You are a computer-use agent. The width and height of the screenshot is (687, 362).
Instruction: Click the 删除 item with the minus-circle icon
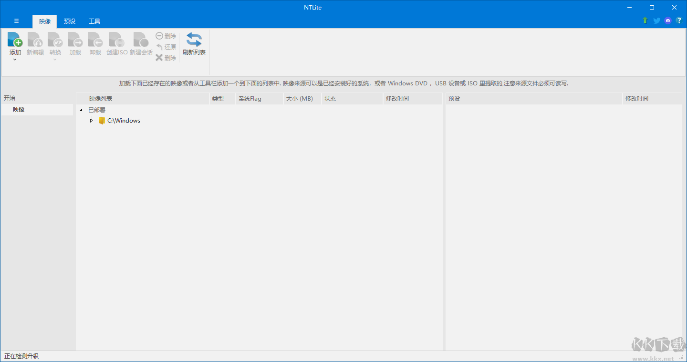pos(166,36)
